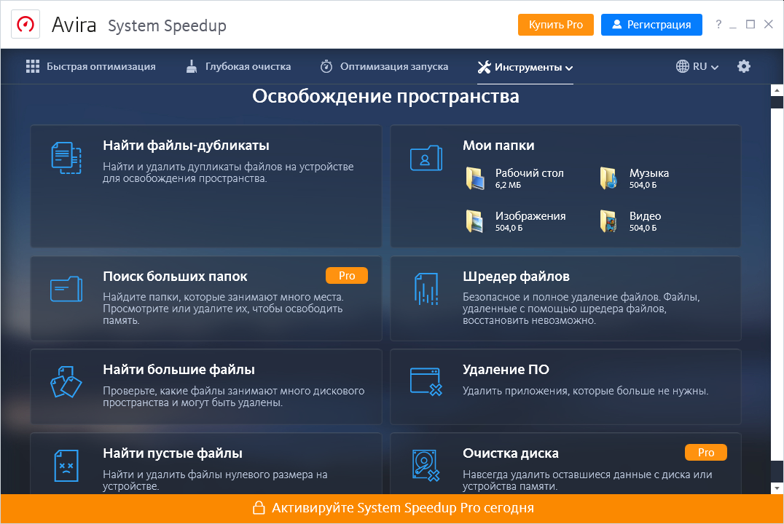Click the lock icon in the orange banner

pos(259,507)
